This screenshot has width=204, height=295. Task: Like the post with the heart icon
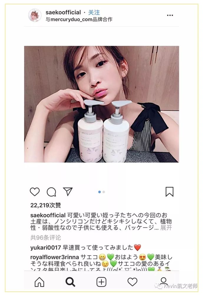(35, 192)
